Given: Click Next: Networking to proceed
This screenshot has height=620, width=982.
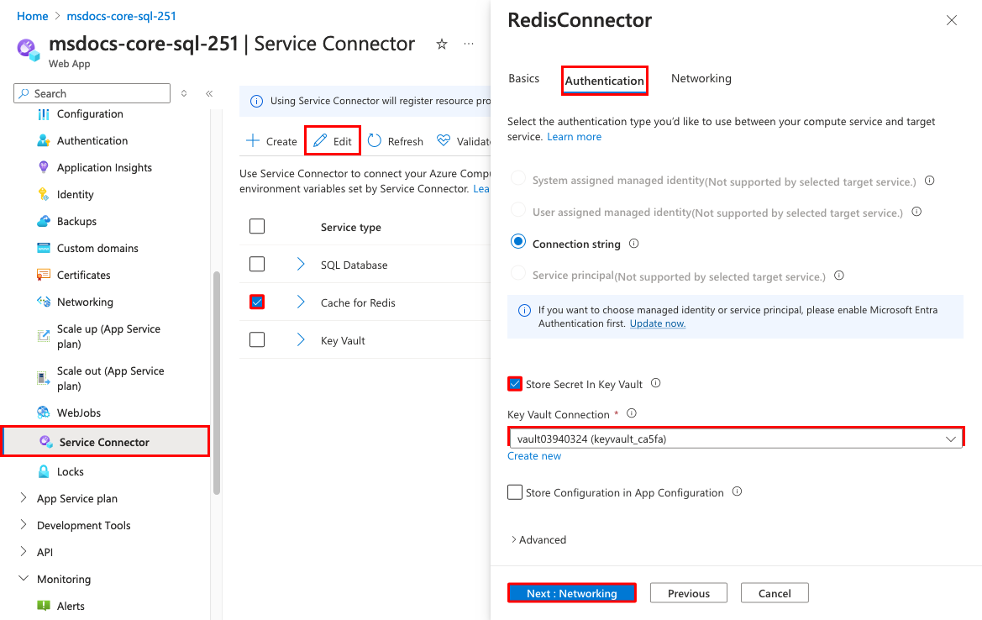Looking at the screenshot, I should (571, 592).
